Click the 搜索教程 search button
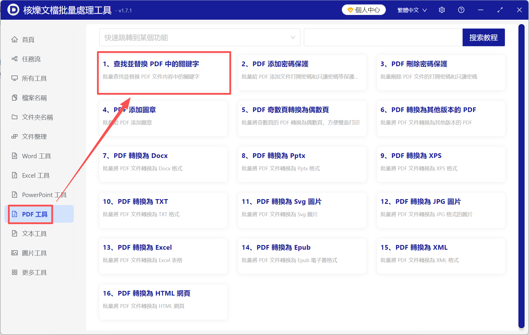 [483, 37]
